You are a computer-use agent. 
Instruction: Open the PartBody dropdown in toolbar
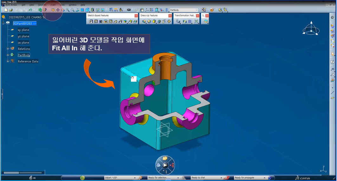(x=197, y=10)
